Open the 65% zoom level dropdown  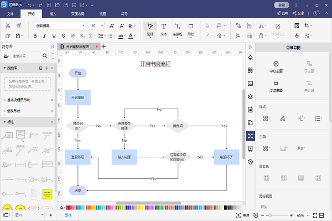[x=302, y=215]
